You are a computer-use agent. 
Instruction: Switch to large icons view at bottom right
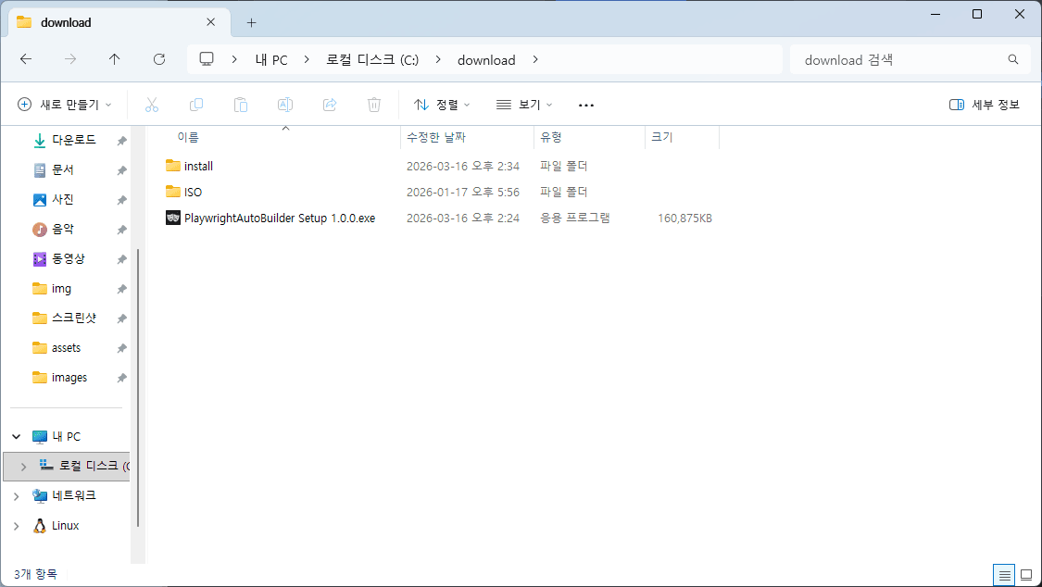(x=1028, y=574)
